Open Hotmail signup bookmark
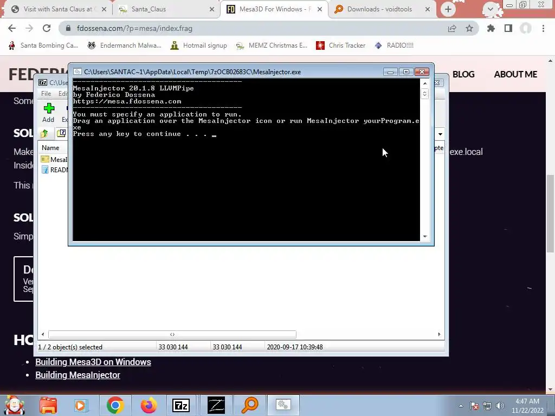The width and height of the screenshot is (555, 416). pyautogui.click(x=198, y=45)
